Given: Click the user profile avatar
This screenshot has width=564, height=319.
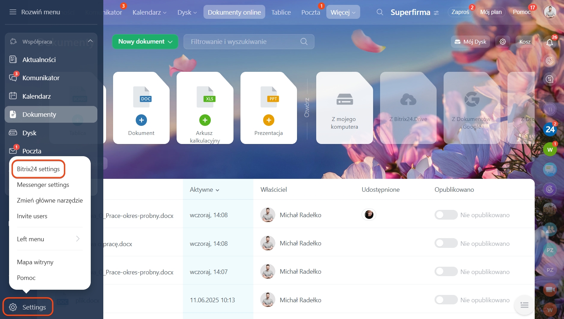Looking at the screenshot, I should tap(550, 12).
